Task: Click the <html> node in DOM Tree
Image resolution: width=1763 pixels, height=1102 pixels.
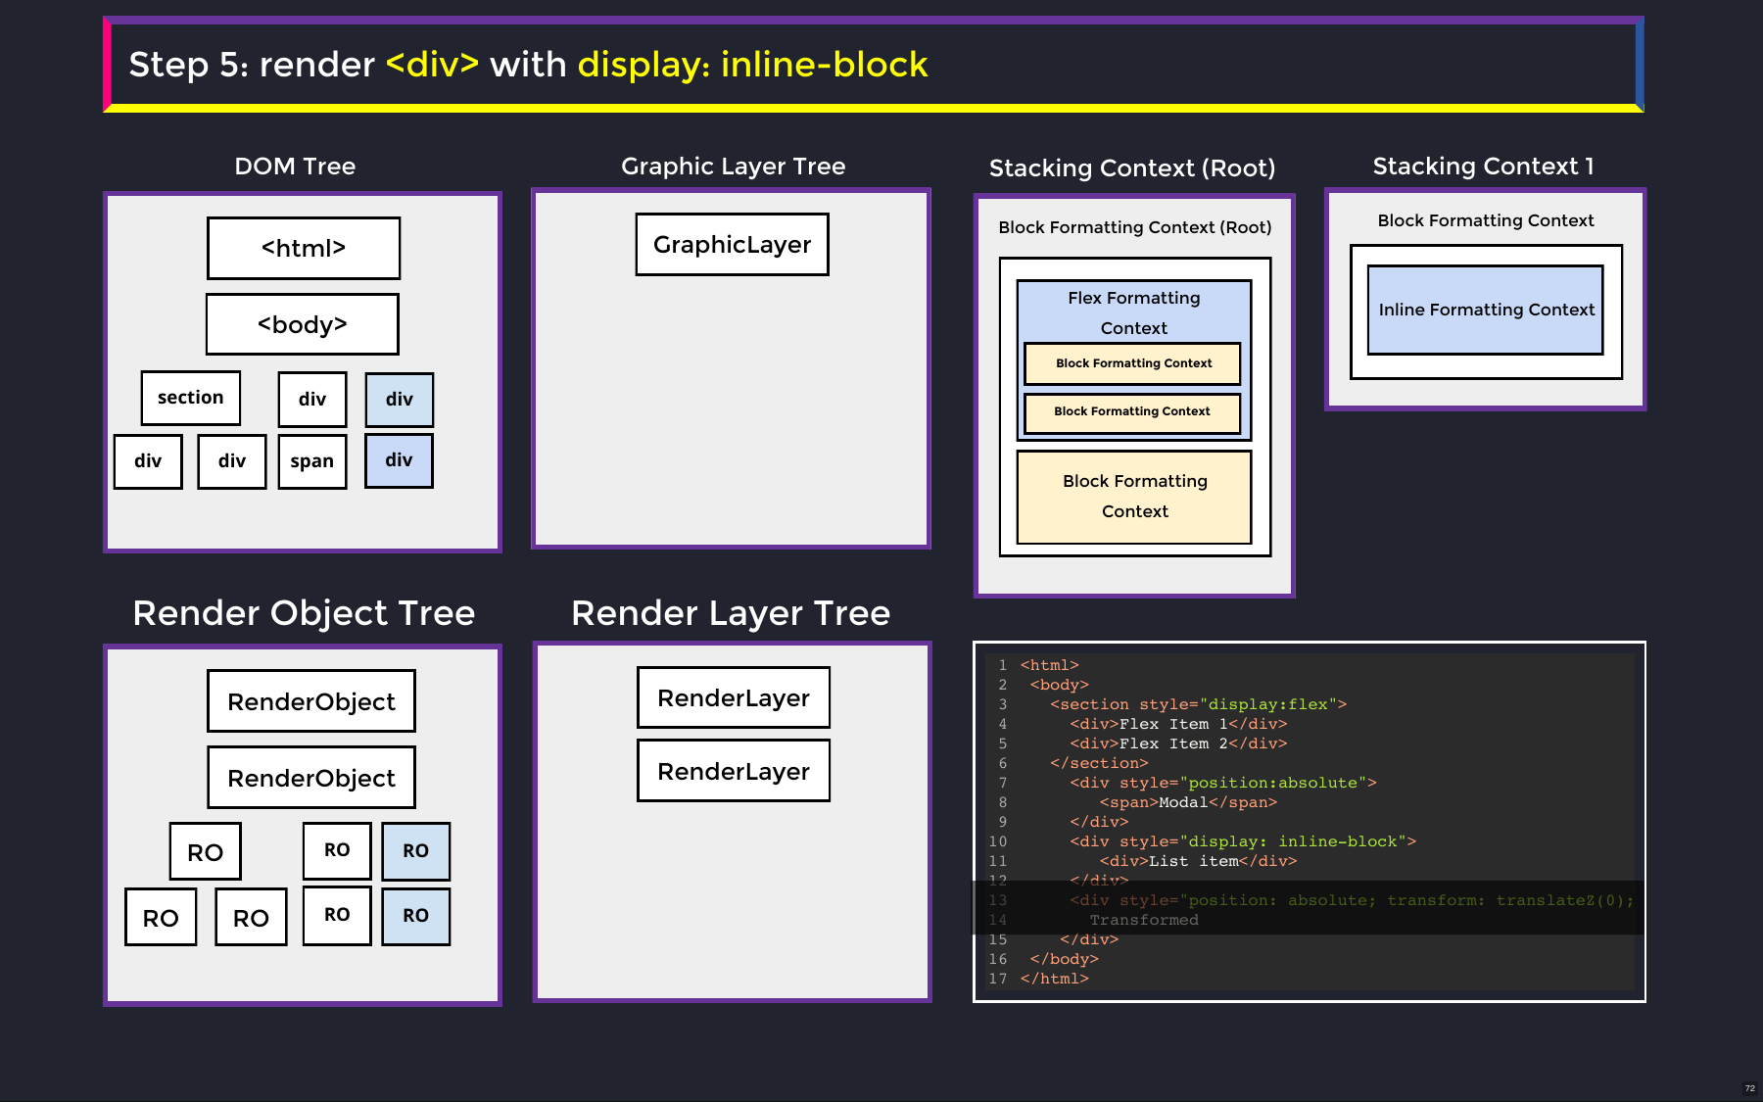Action: tap(304, 248)
